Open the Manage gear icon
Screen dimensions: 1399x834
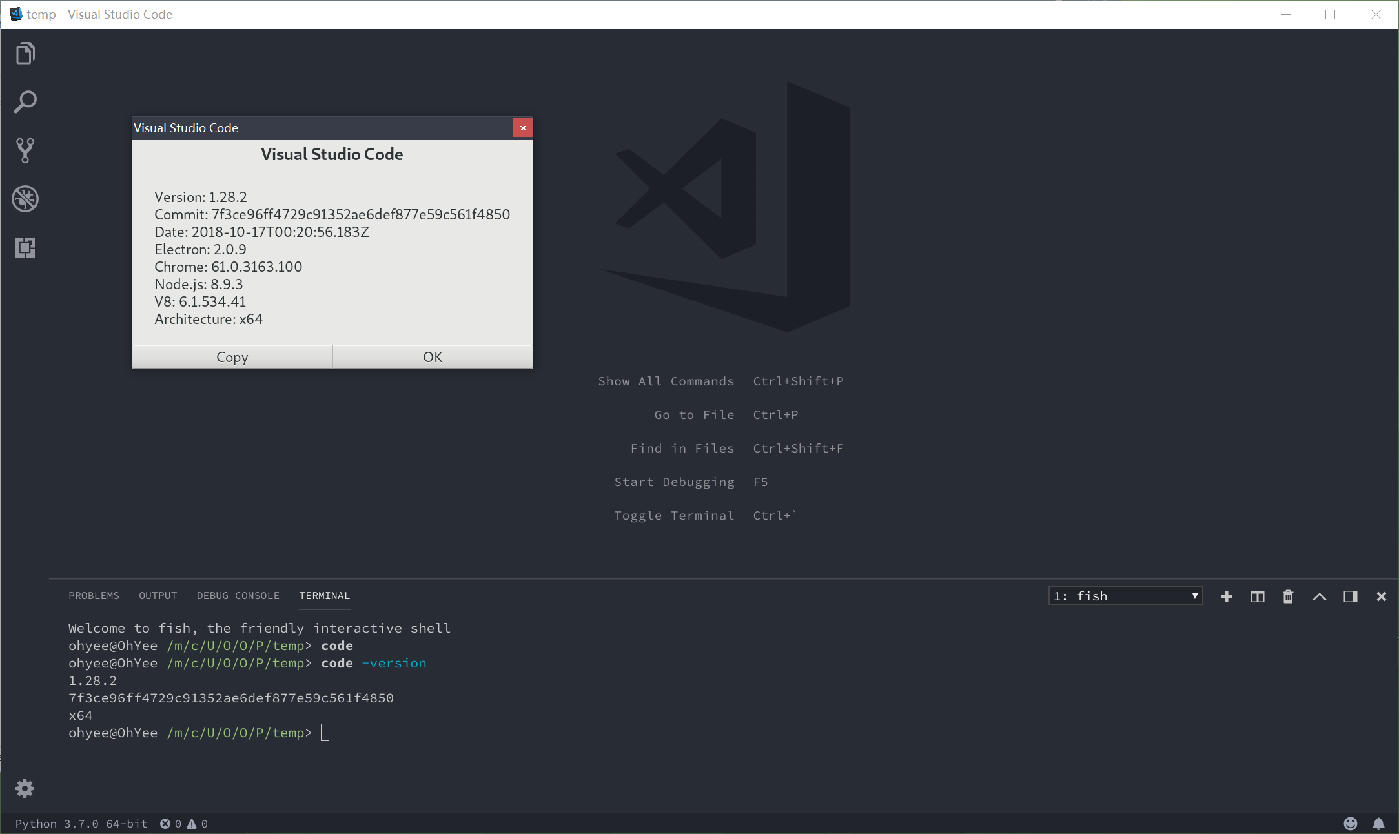(25, 788)
